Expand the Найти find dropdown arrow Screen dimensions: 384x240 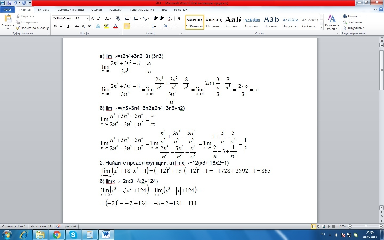click(x=359, y=16)
